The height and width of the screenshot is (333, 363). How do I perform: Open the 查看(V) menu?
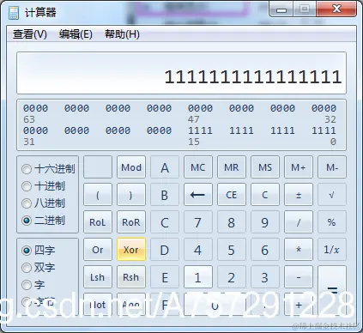tap(30, 34)
